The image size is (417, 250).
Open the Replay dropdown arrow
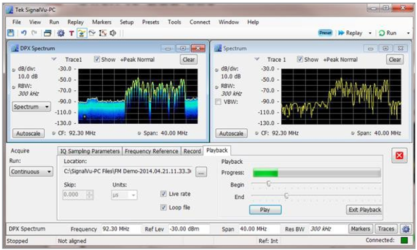point(370,33)
